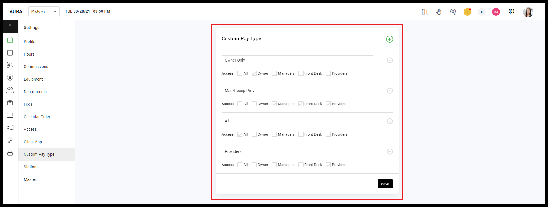
Task: Open the padlock icon in sidebar
Action: [10, 153]
